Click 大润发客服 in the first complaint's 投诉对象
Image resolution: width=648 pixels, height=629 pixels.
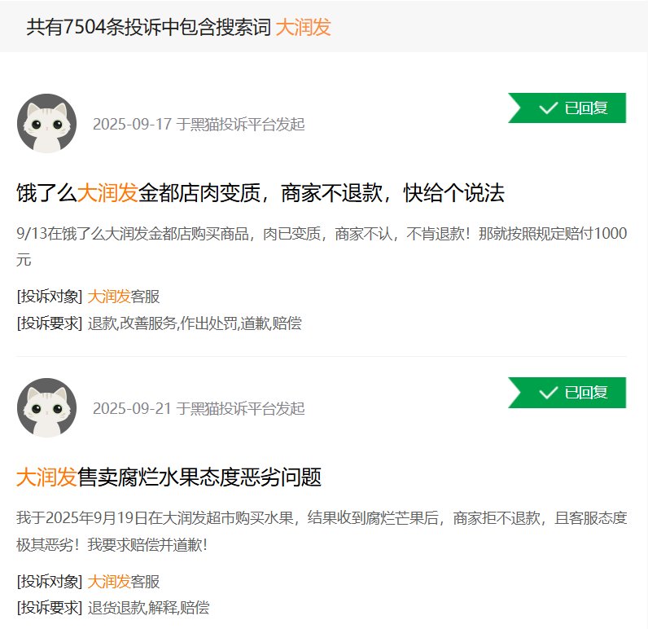(x=124, y=297)
